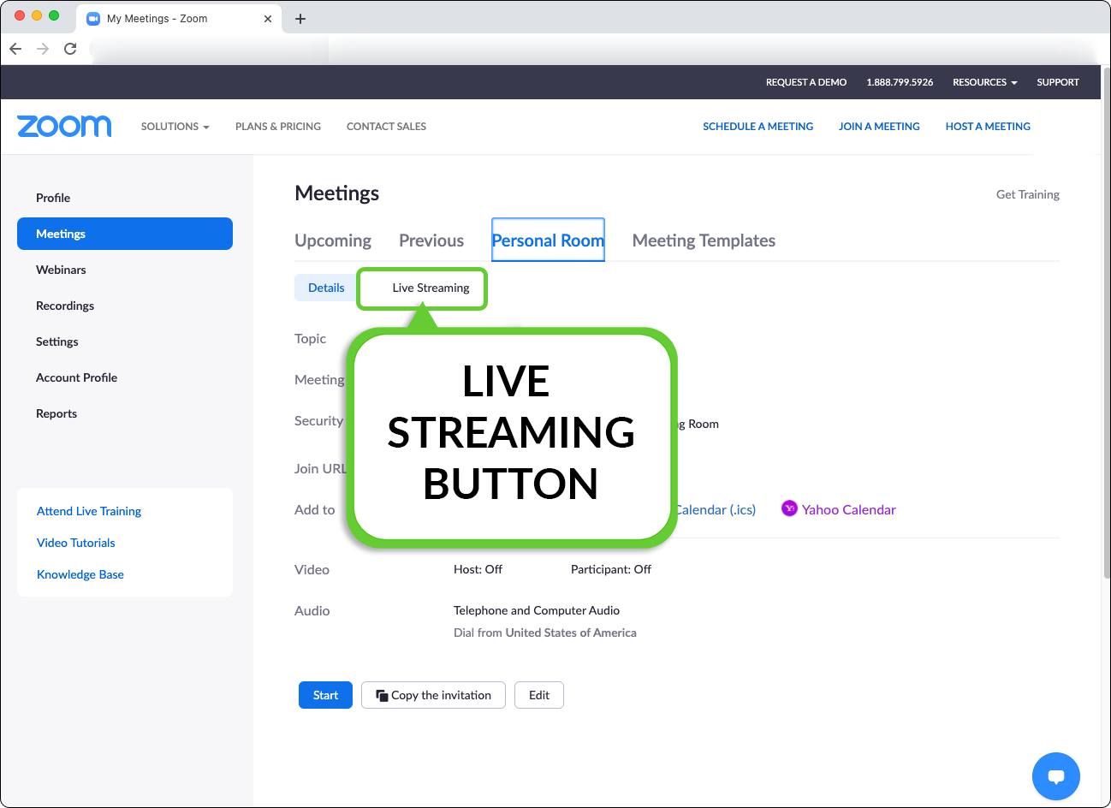Open a new browser tab
The width and height of the screenshot is (1111, 808).
(x=300, y=19)
